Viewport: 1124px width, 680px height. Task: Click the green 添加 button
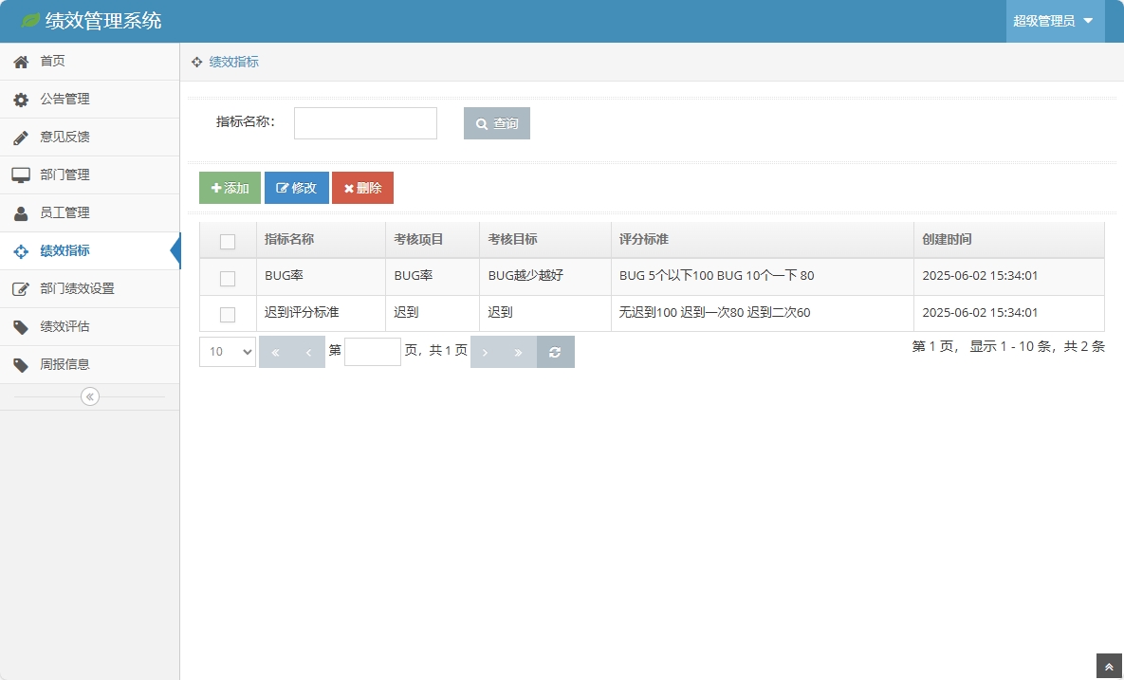pos(230,188)
